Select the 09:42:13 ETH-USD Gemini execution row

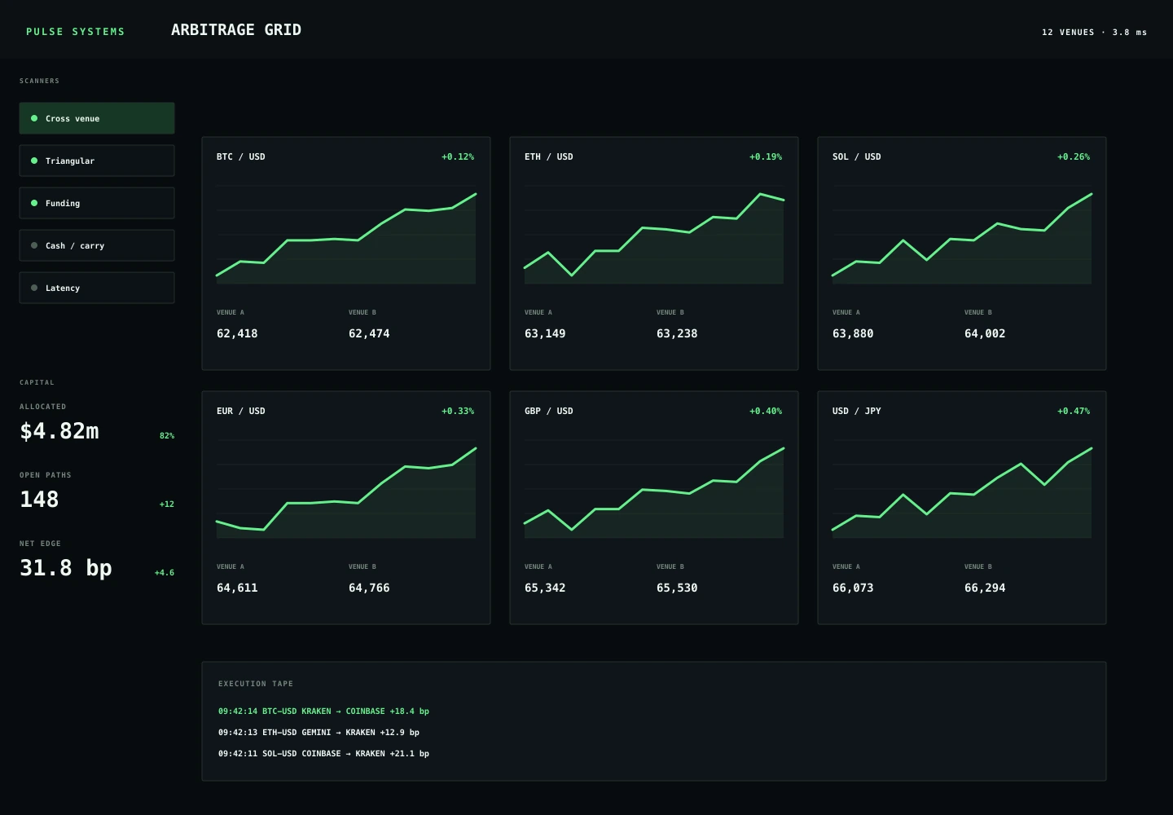pyautogui.click(x=319, y=733)
